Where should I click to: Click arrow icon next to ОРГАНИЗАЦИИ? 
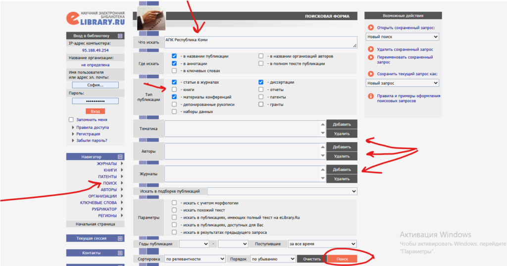point(122,196)
